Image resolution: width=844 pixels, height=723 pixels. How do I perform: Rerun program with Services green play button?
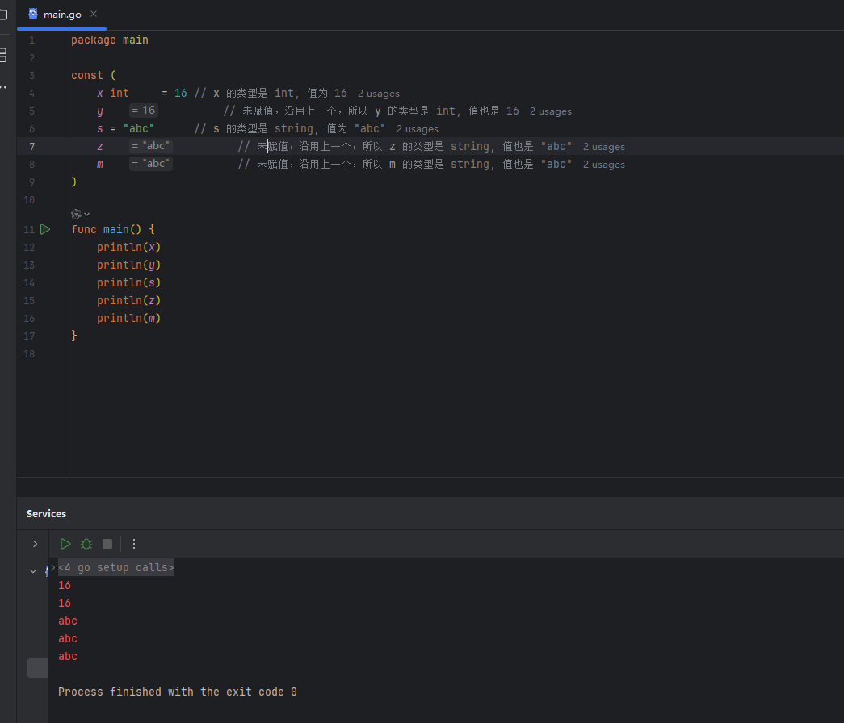coord(65,544)
